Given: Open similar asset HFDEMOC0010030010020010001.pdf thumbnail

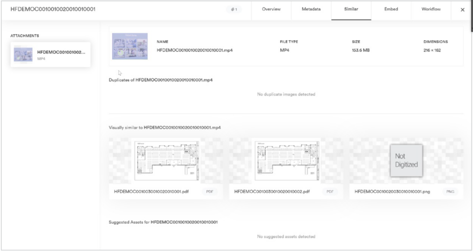Looking at the screenshot, I should pos(166,160).
